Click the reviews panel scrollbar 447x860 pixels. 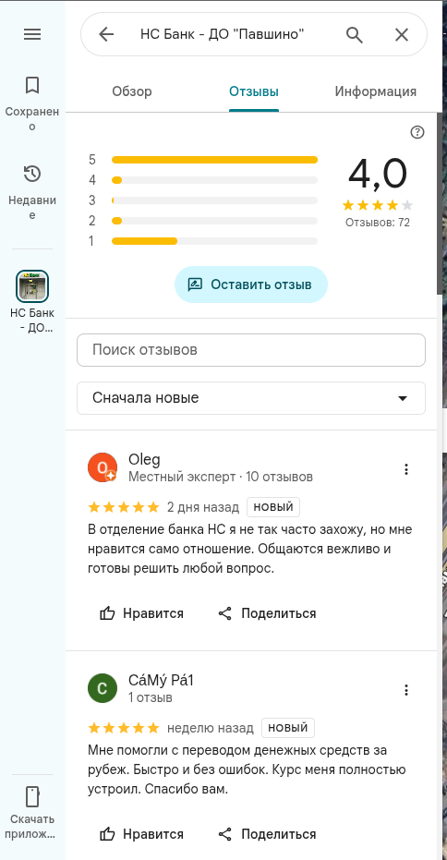[x=440, y=203]
